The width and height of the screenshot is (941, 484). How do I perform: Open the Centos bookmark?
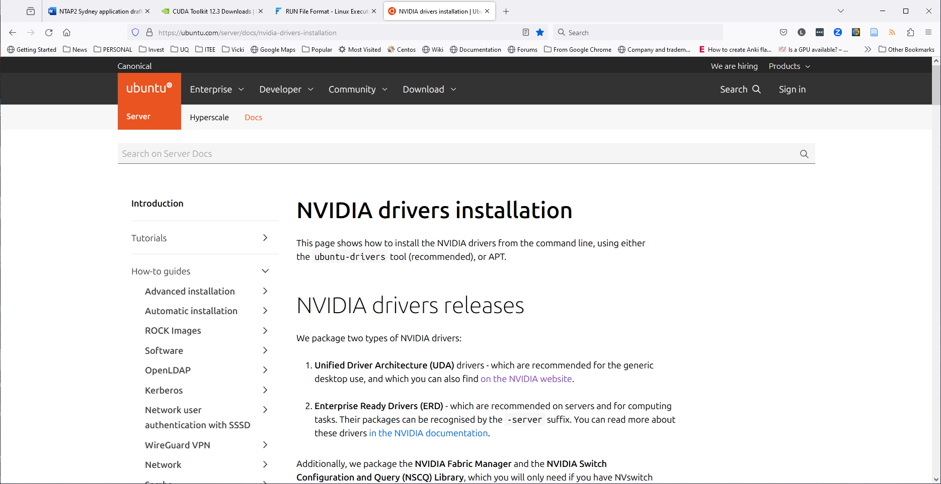pos(401,49)
